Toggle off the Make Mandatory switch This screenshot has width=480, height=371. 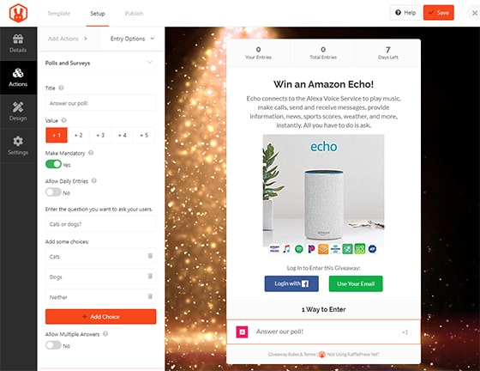click(x=53, y=164)
